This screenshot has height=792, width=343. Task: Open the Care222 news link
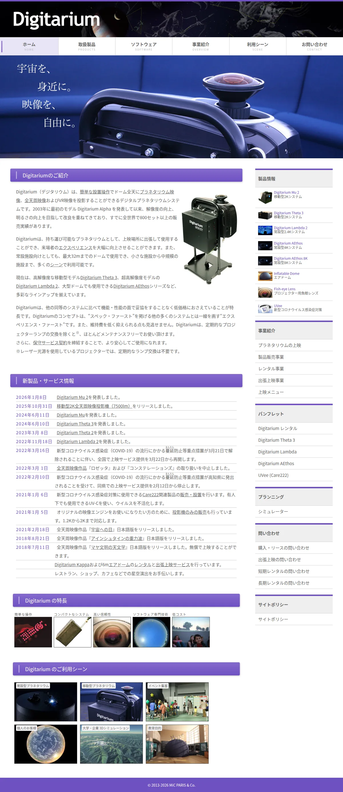tap(150, 495)
